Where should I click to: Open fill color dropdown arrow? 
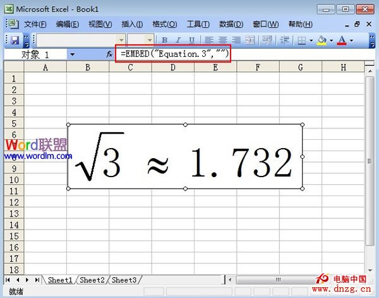(x=331, y=40)
